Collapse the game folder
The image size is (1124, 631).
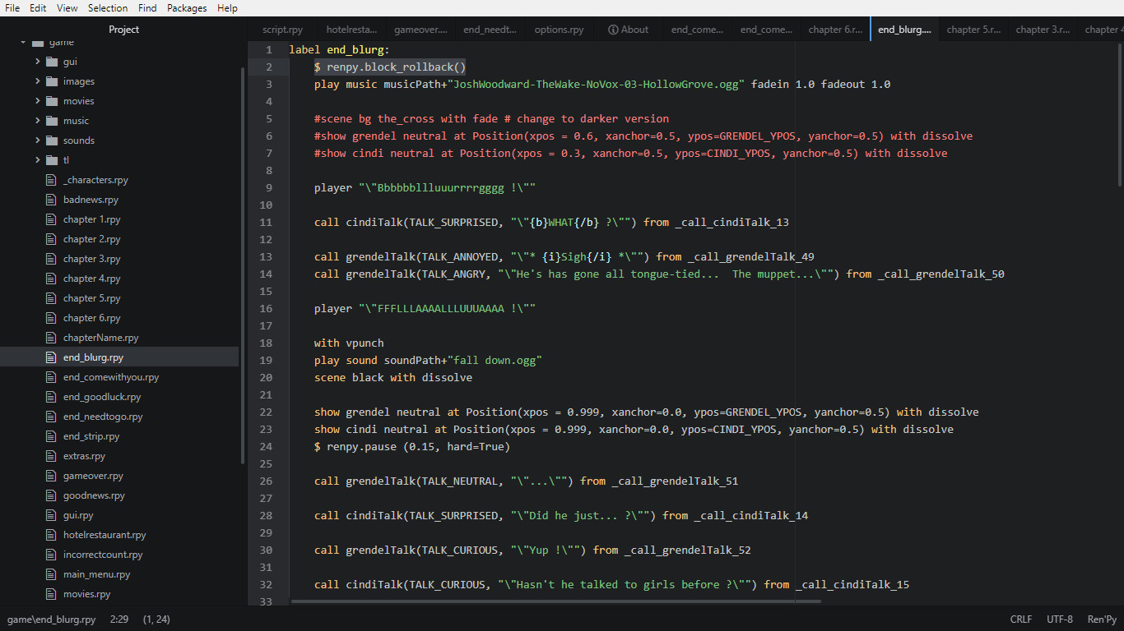[x=24, y=41]
